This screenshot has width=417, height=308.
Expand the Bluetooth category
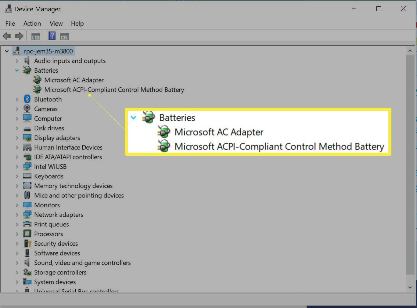coord(17,99)
